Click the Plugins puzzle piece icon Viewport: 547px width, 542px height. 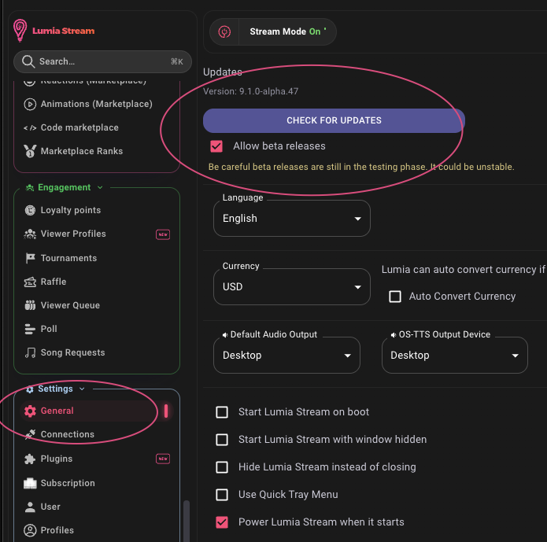pos(30,459)
